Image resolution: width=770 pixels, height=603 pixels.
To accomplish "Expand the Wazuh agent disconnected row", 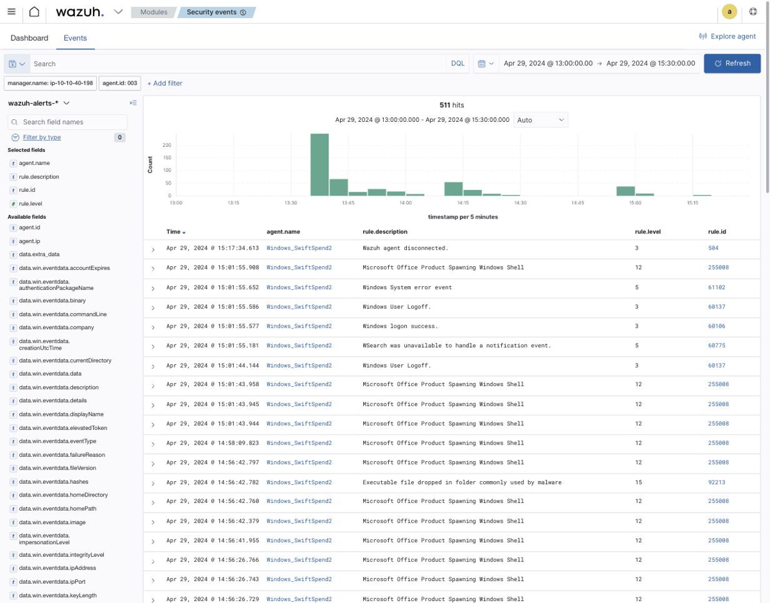I will click(x=153, y=250).
